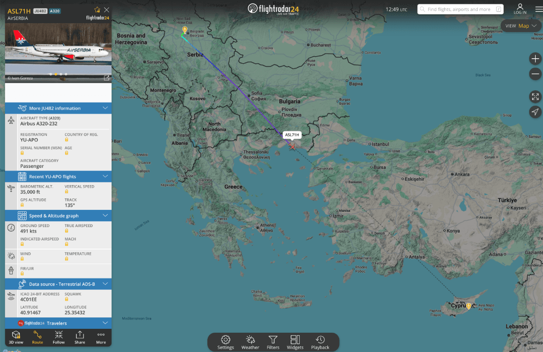Open map Settings

point(226,342)
